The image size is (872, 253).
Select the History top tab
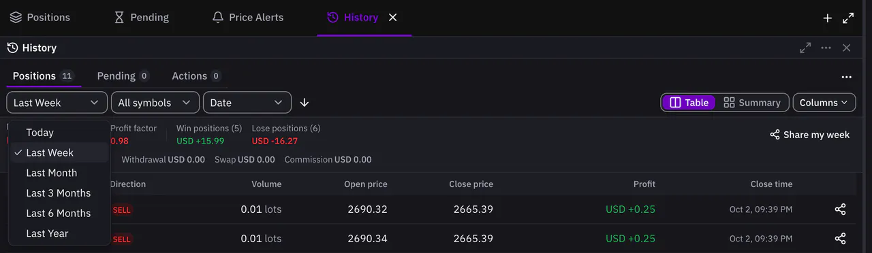(x=352, y=18)
